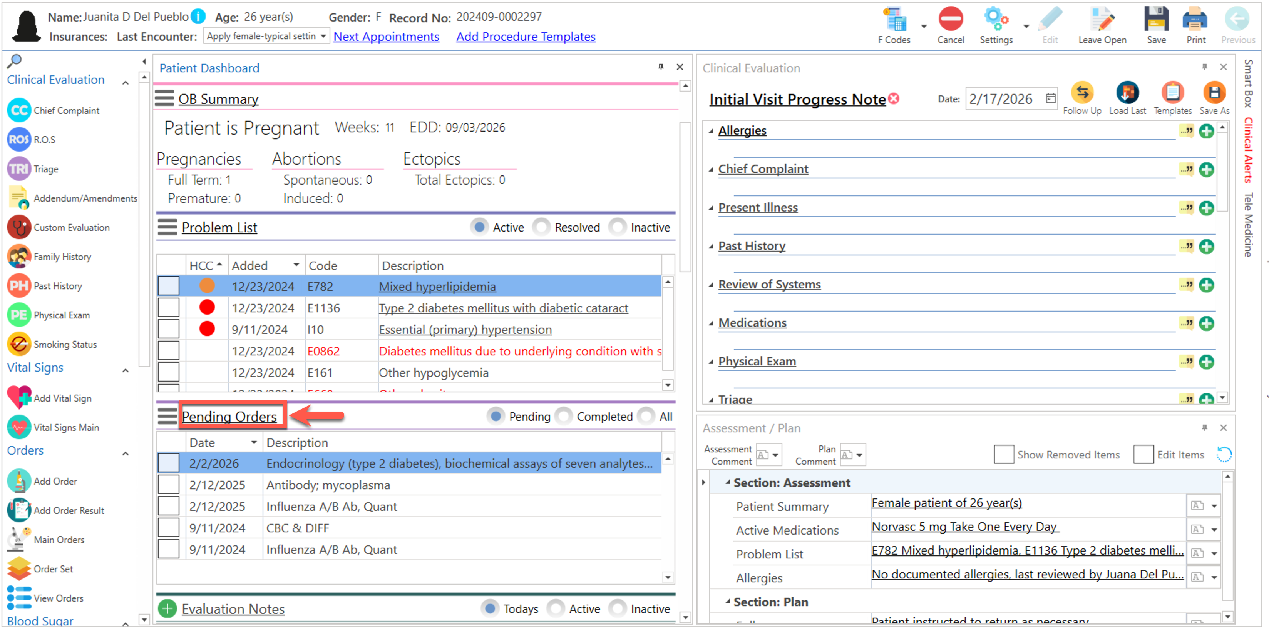Open the Clinical Alerts side tab

click(x=1248, y=150)
